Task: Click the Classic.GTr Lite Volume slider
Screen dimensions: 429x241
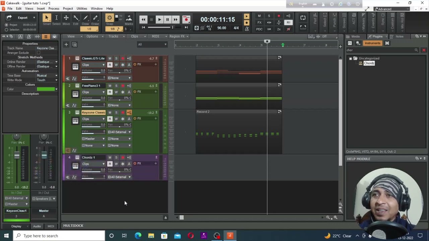Action: tap(94, 71)
